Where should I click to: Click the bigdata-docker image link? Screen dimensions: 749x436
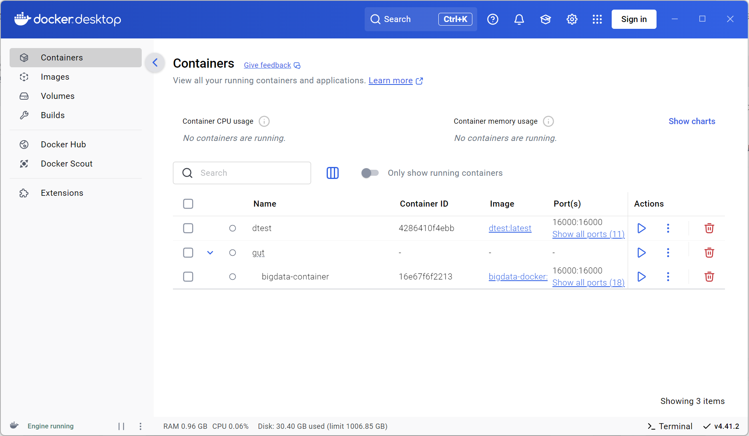click(x=518, y=277)
